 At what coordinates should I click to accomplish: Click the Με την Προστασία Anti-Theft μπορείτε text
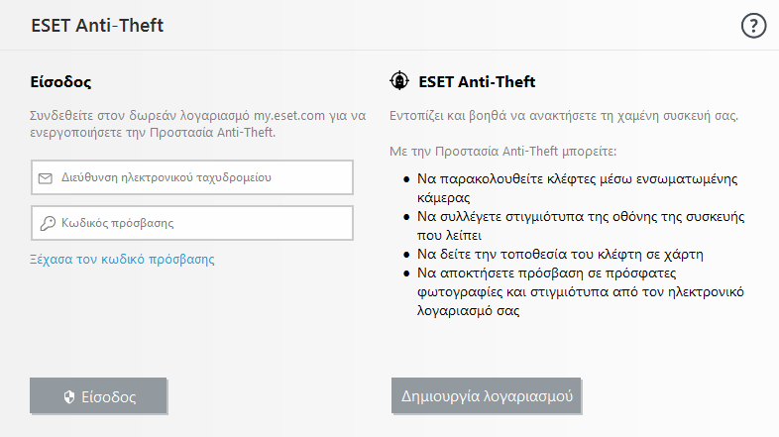502,153
